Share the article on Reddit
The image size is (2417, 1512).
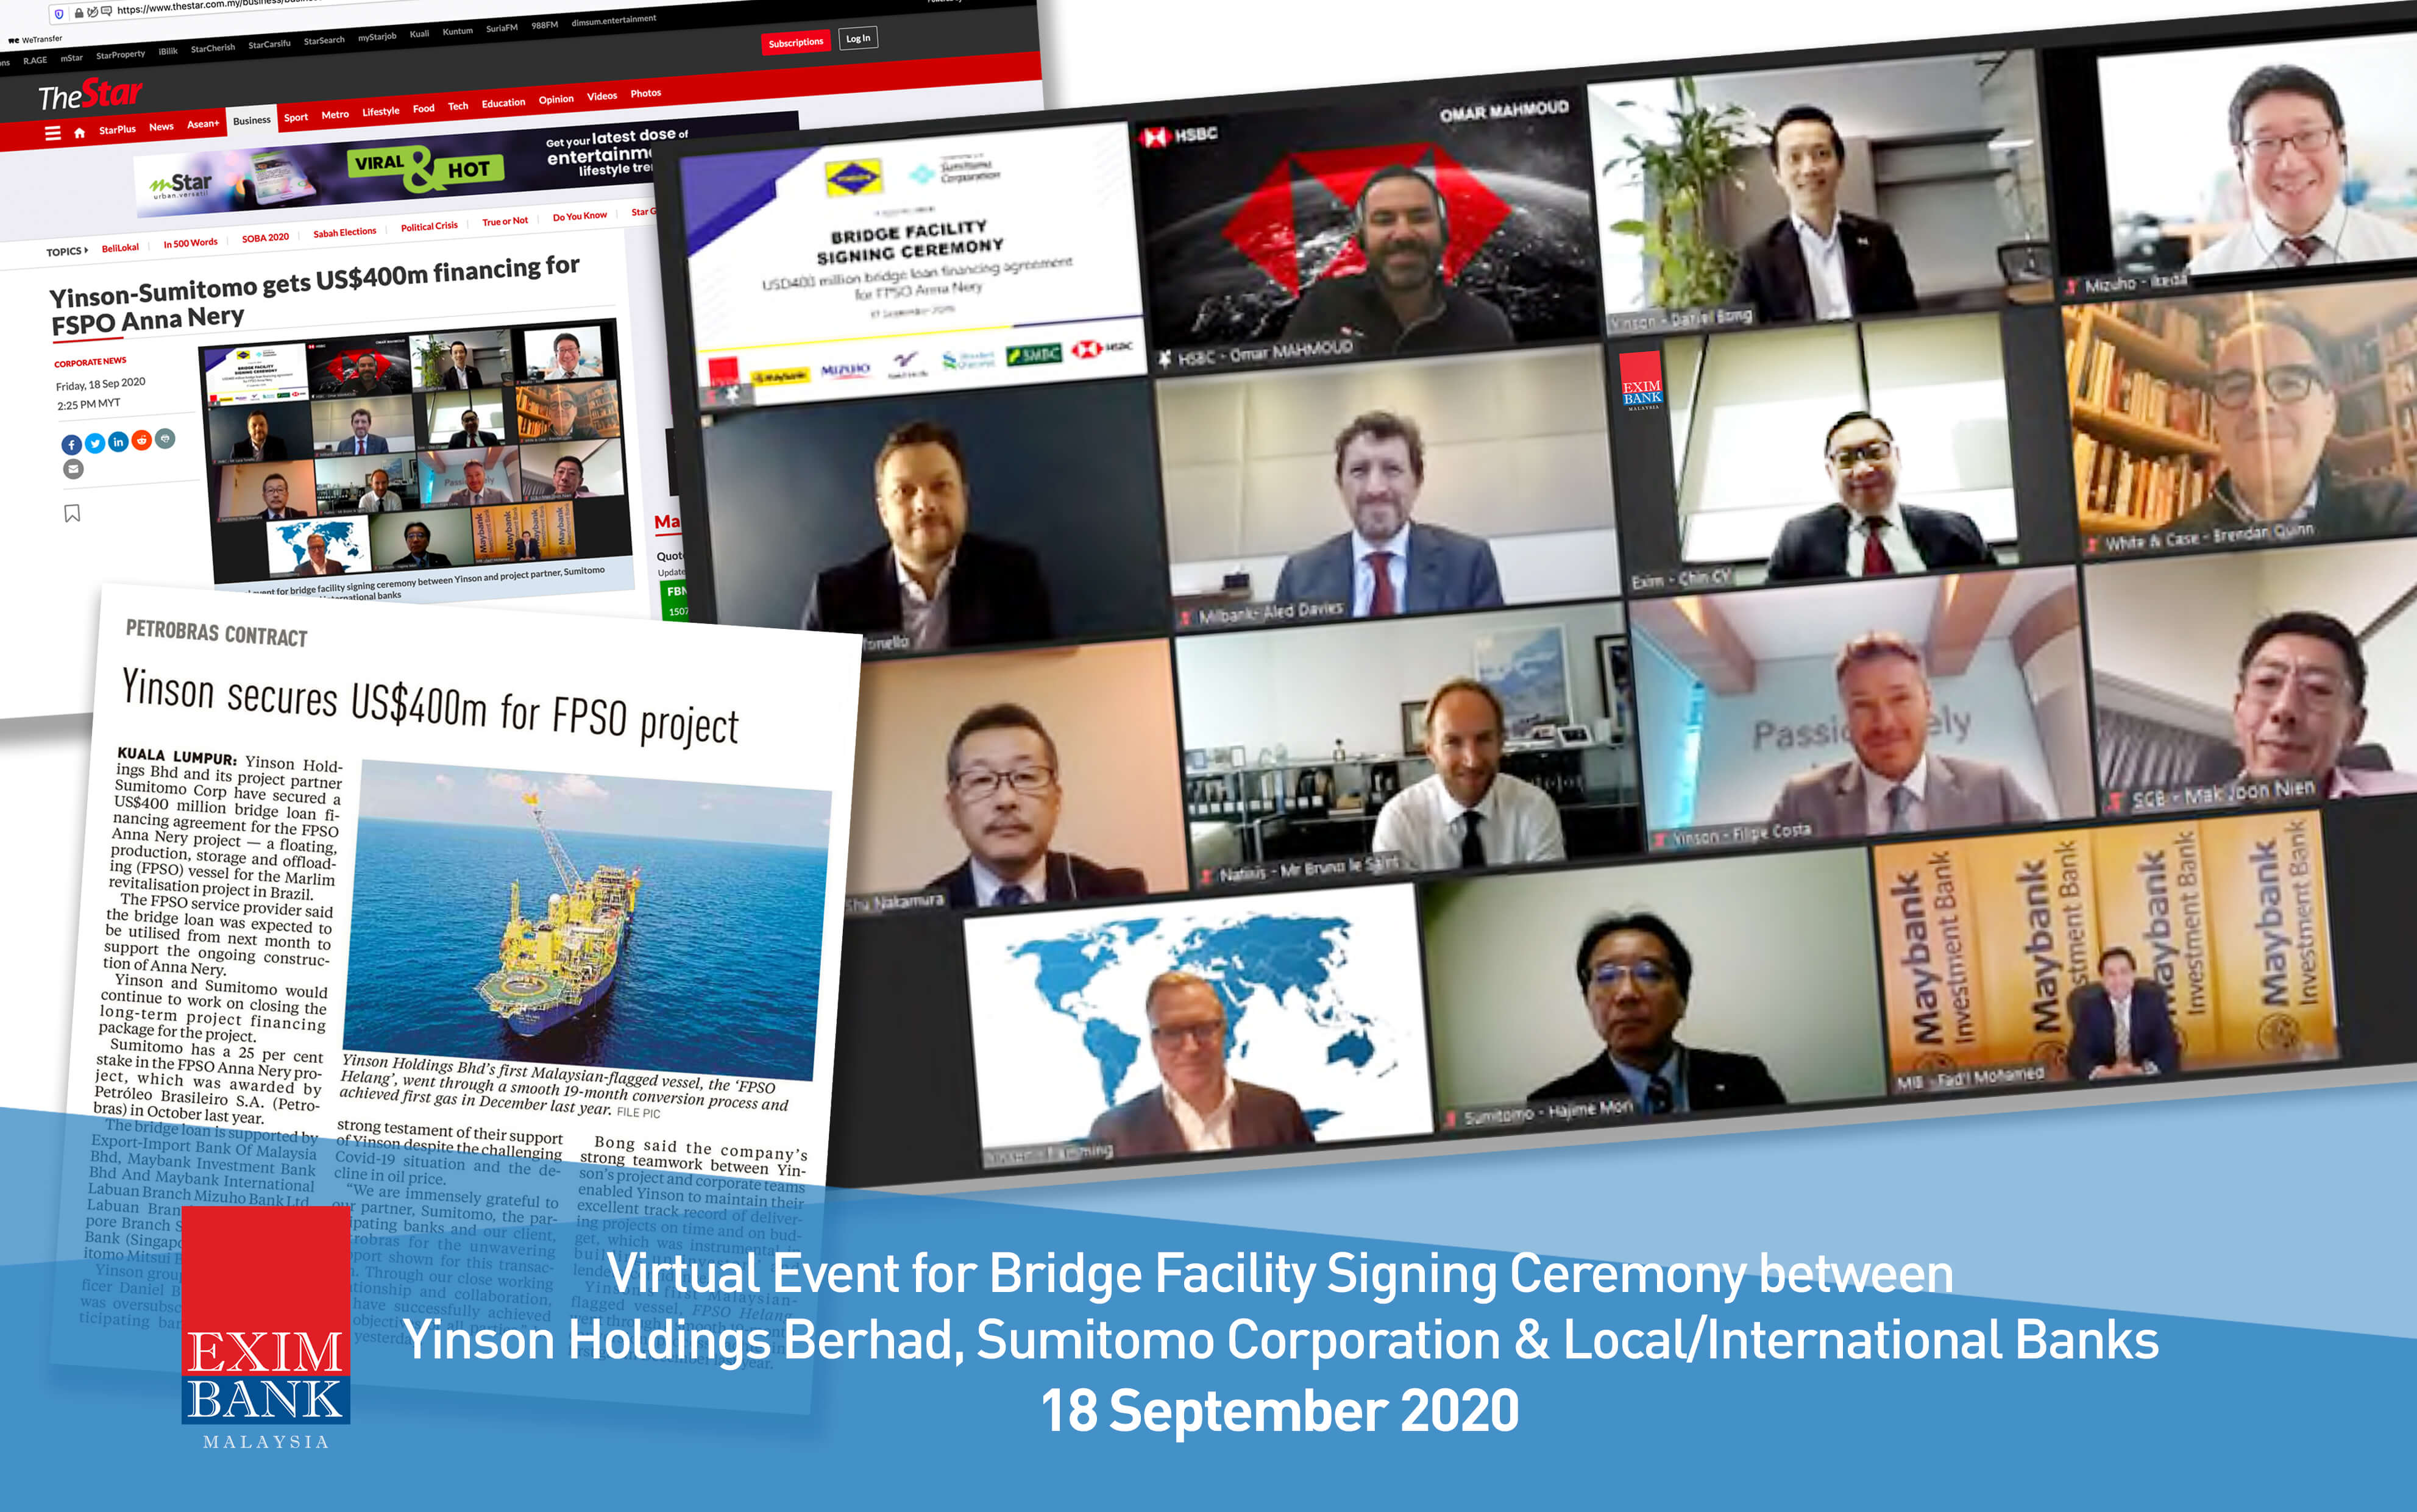[142, 440]
